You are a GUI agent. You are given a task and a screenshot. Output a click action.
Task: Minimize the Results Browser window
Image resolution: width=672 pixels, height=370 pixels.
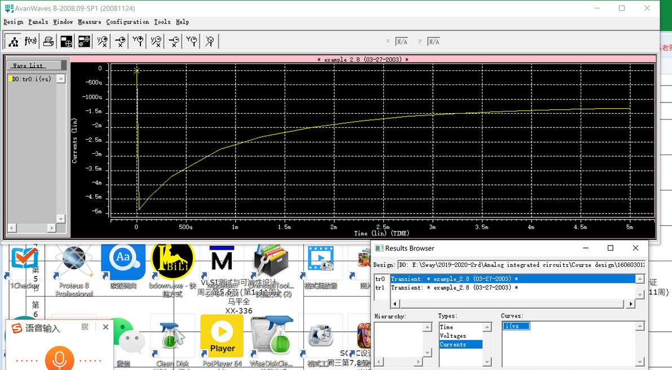[x=586, y=248]
